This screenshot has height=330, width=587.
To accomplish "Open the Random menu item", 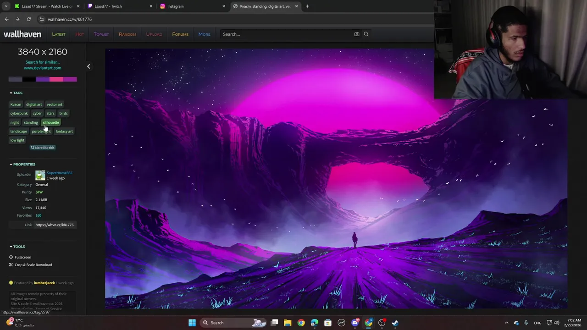I will [x=127, y=34].
